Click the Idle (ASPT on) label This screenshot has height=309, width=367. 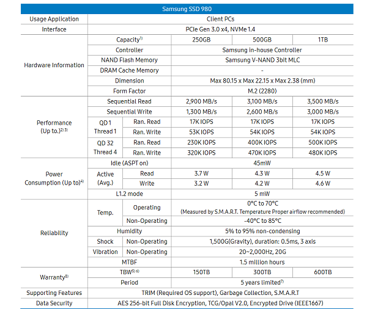tap(130, 163)
